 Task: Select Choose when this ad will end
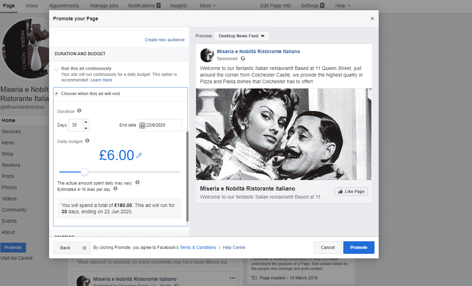(x=56, y=94)
